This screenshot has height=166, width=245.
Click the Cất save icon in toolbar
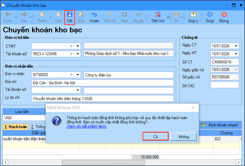(70, 15)
